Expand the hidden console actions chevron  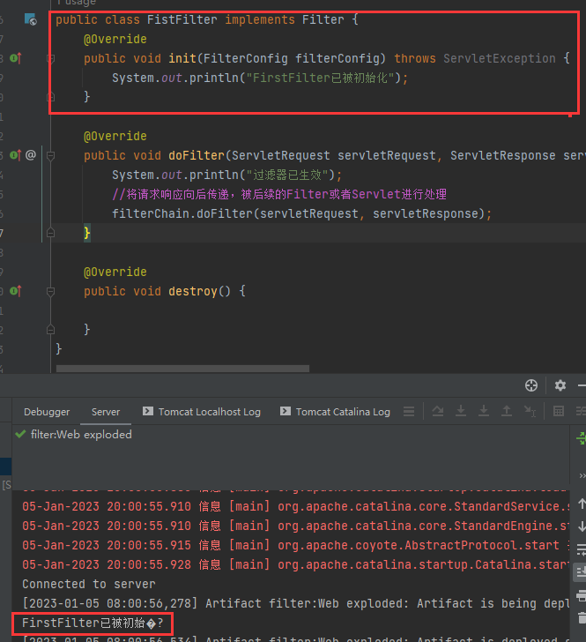[581, 474]
